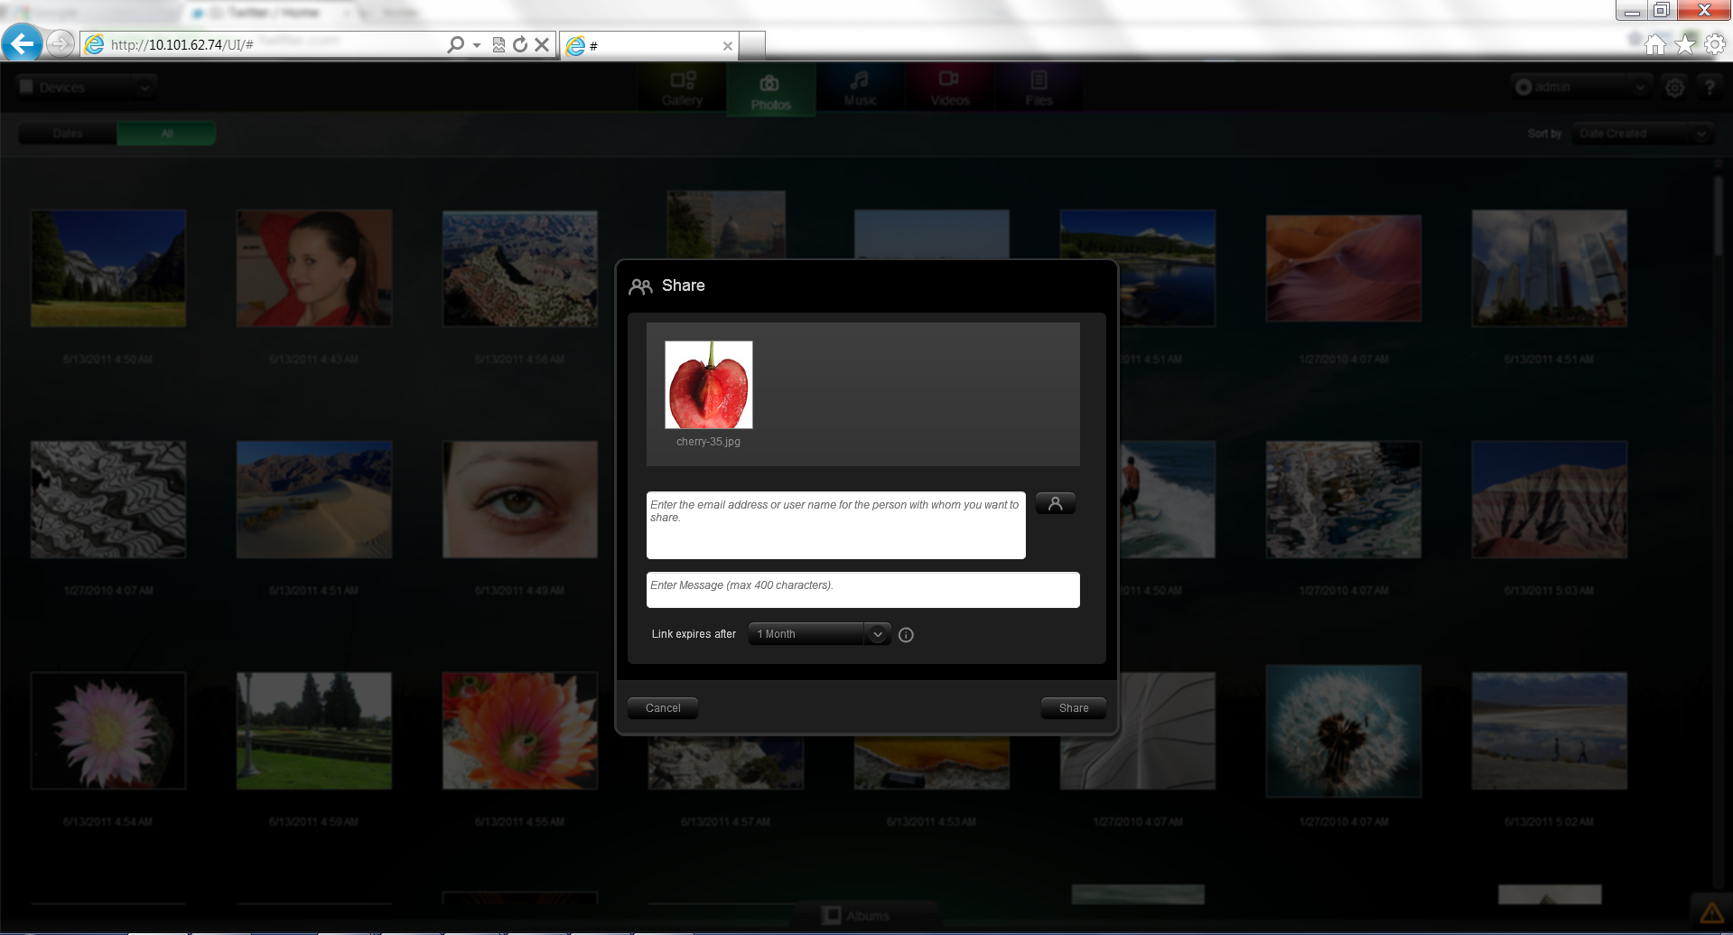
Task: Switch to the Files tab
Action: click(x=1039, y=88)
